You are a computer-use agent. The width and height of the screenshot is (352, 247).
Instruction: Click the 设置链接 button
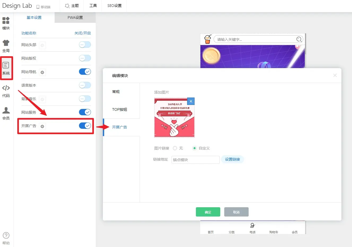tap(232, 159)
